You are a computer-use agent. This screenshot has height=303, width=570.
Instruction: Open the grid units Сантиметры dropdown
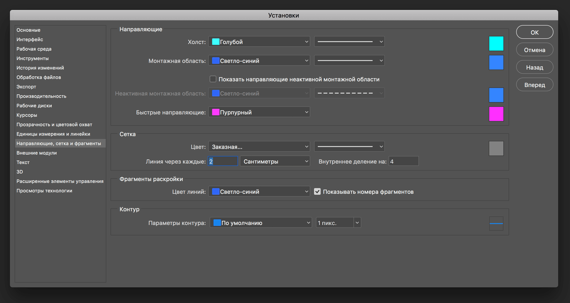pyautogui.click(x=275, y=161)
